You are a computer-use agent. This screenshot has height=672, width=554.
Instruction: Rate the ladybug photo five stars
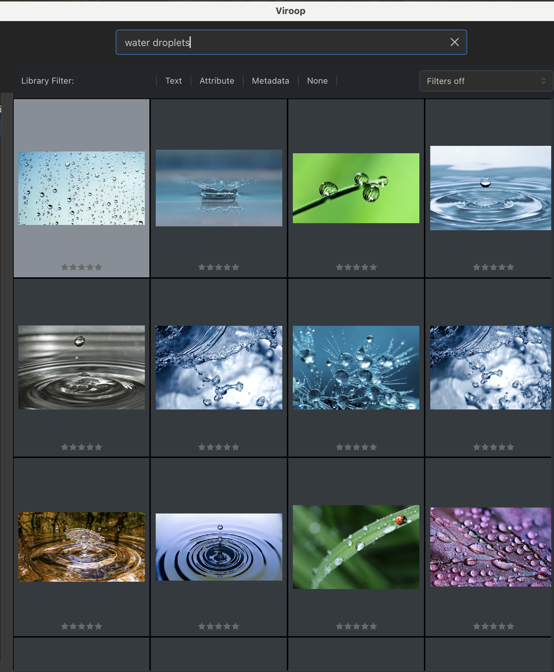pyautogui.click(x=373, y=626)
